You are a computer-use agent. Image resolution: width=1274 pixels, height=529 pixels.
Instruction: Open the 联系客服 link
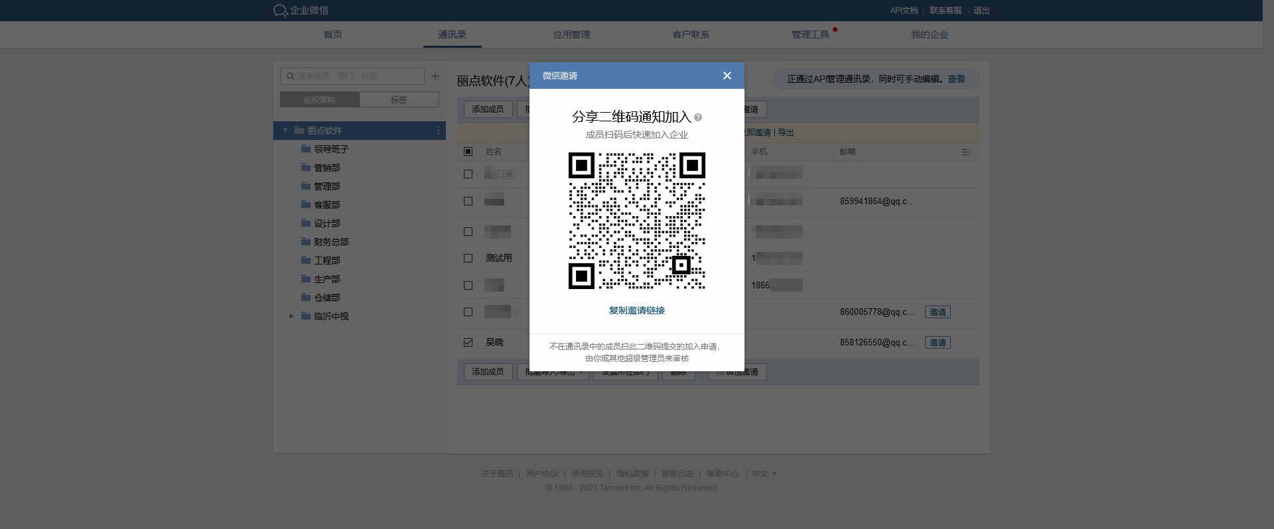click(946, 11)
